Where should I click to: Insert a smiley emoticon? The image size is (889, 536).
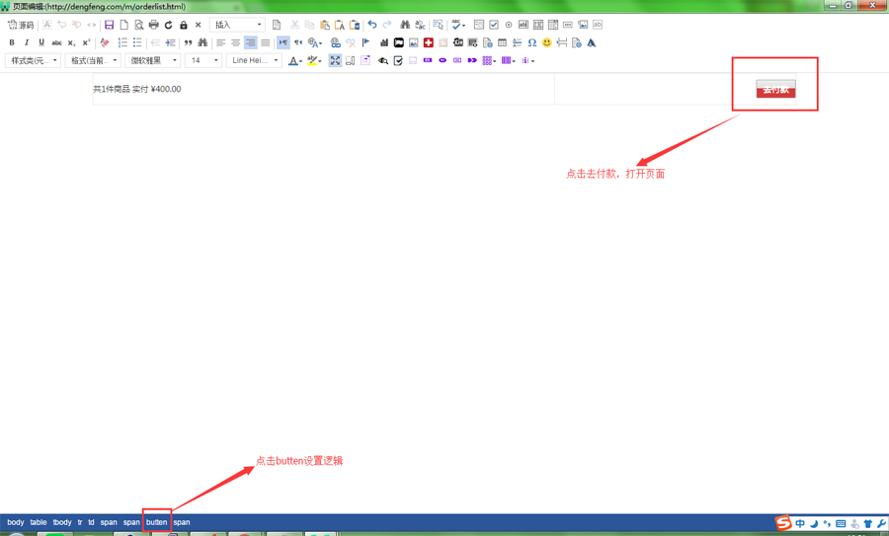pos(546,42)
